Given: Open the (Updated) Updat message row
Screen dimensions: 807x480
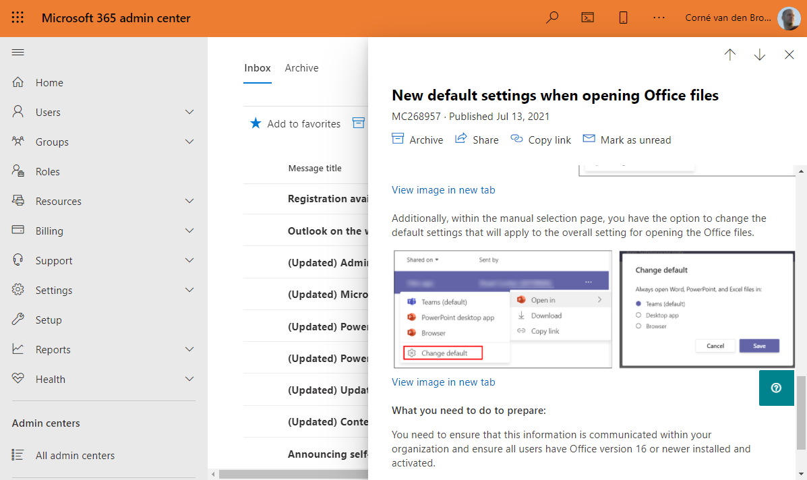Looking at the screenshot, I should (305, 390).
